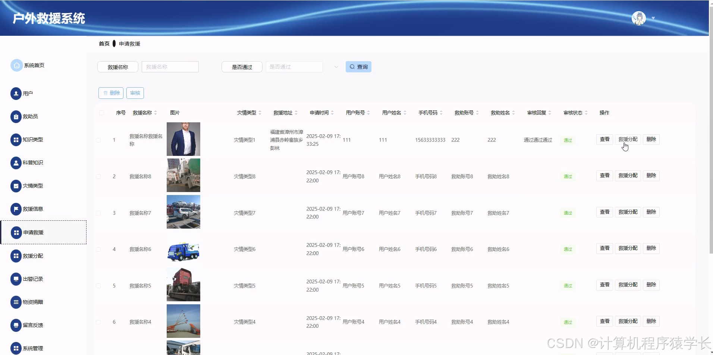This screenshot has height=355, width=713.
Task: Click the 首页 breadcrumb link
Action: click(104, 44)
